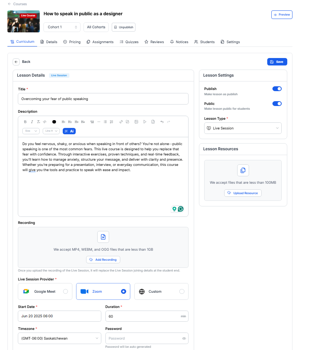This screenshot has width=314, height=350.
Task: Click the AI assistant button in the editor
Action: pos(69,131)
